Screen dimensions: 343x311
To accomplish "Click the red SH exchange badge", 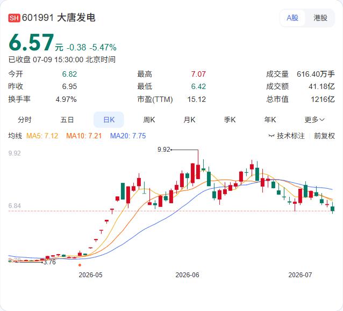I will 14,18.
